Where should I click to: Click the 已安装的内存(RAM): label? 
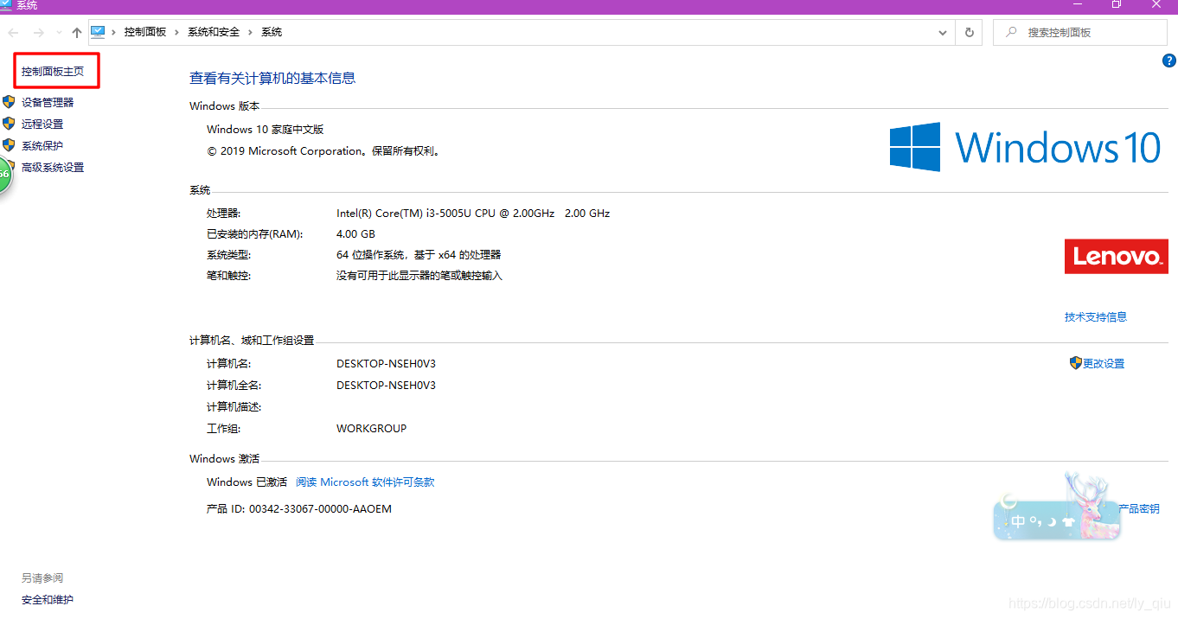click(255, 233)
